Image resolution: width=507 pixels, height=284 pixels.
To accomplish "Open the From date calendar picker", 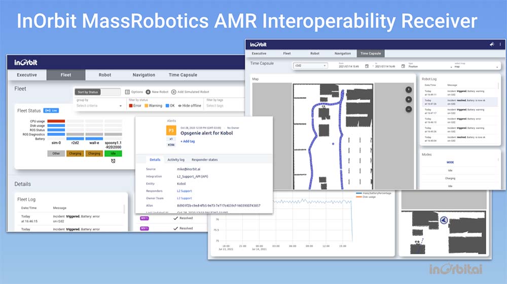I will coord(367,66).
